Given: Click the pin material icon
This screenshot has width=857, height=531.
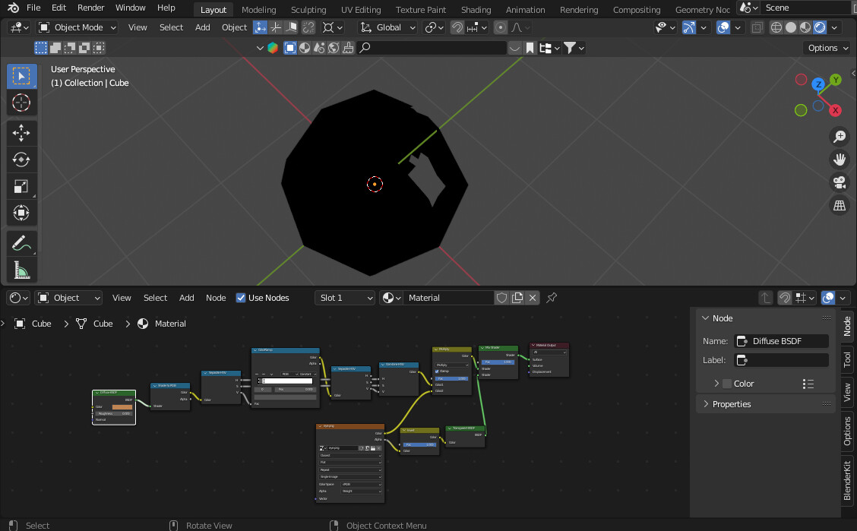Looking at the screenshot, I should [x=552, y=298].
